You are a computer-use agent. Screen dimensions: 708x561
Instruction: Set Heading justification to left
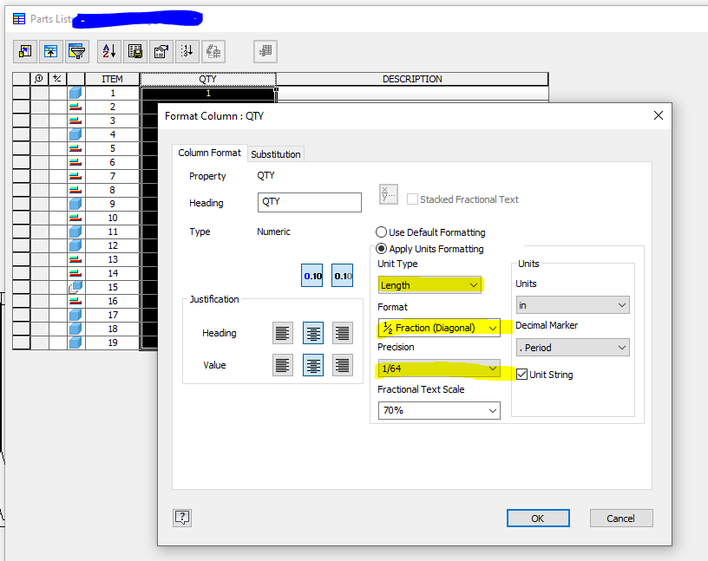point(283,333)
